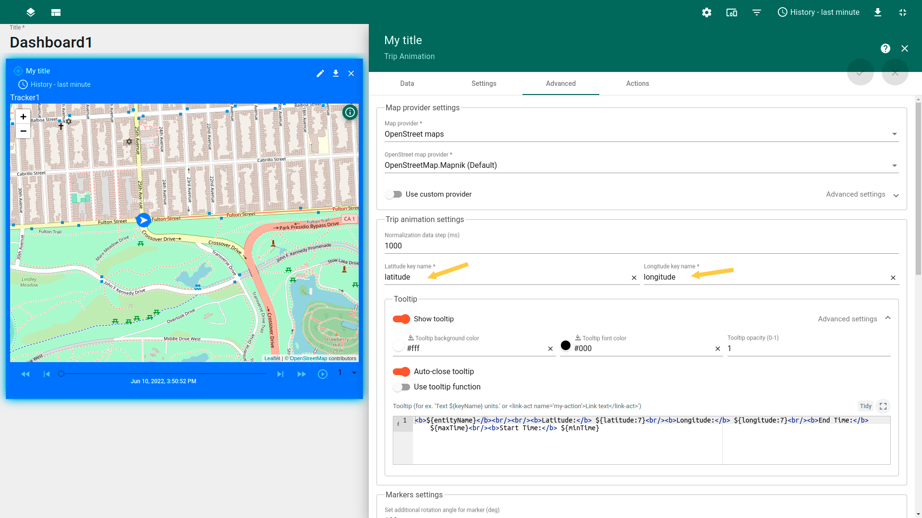Toggle Use tooltip function switch
Image resolution: width=922 pixels, height=518 pixels.
pos(401,387)
